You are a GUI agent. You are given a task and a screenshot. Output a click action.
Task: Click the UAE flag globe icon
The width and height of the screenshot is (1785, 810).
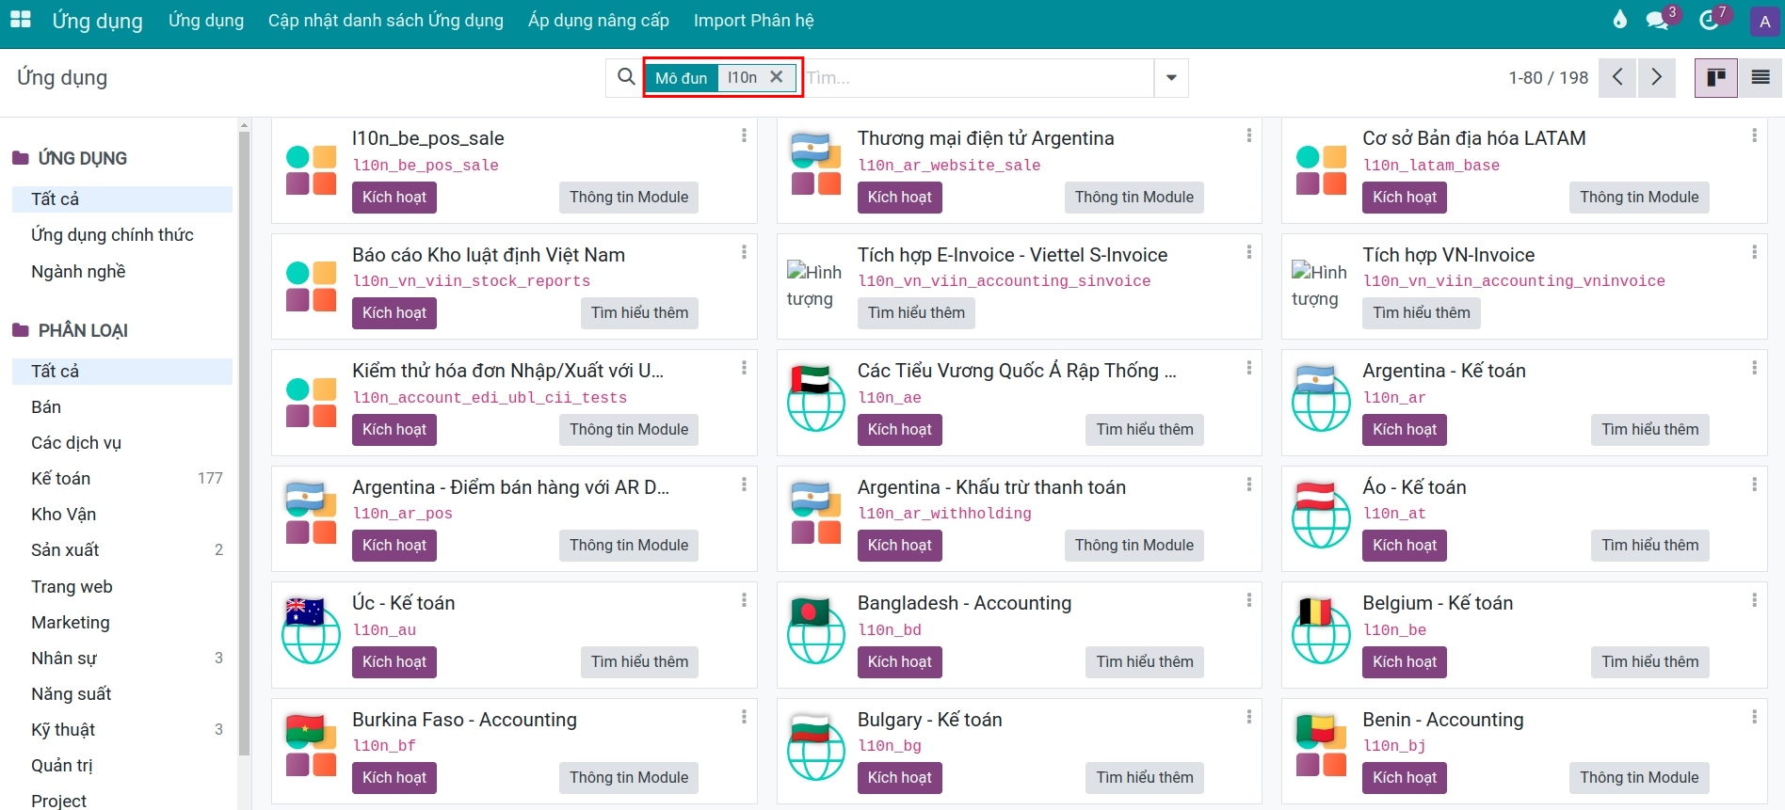816,397
